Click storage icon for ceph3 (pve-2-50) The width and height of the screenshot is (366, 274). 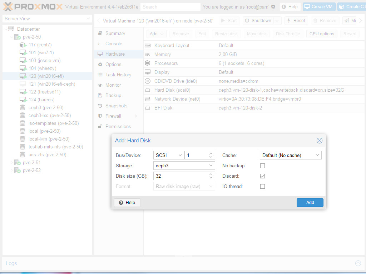pos(23,107)
